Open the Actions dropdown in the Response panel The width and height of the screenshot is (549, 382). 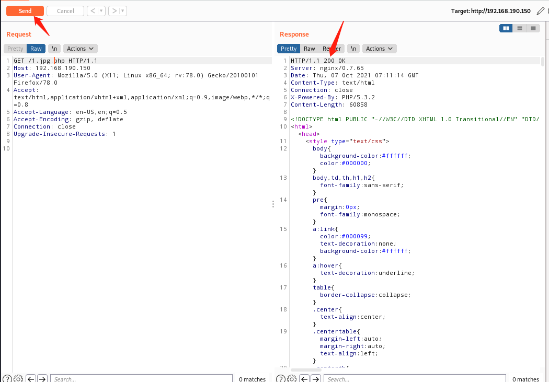click(379, 49)
